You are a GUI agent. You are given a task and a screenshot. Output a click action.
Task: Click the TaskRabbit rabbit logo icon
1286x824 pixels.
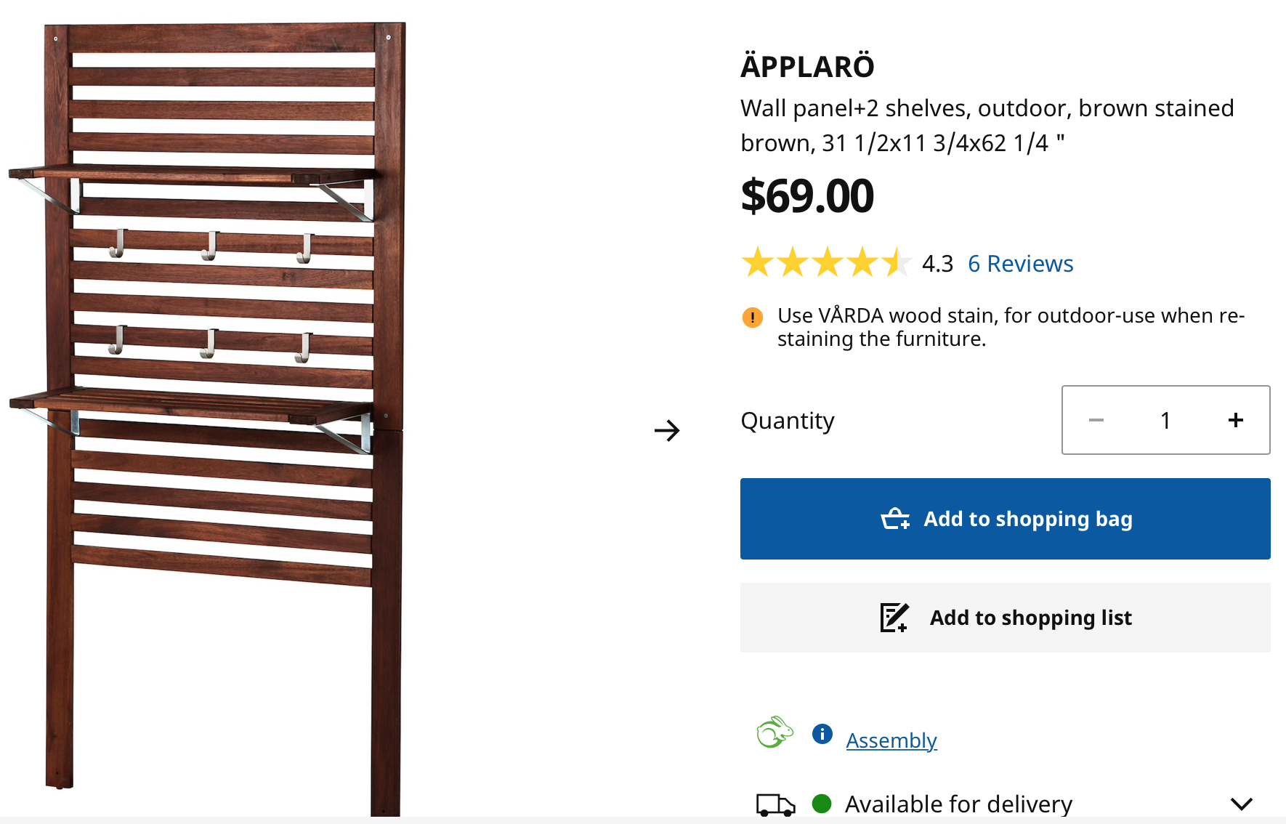[775, 732]
